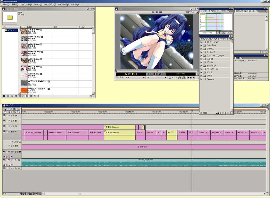Viewport: 270px width, 198px height.
Task: Open the Edit menu
Action: [x=15, y=4]
